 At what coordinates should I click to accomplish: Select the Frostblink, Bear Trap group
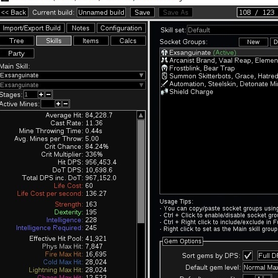tap(219, 68)
